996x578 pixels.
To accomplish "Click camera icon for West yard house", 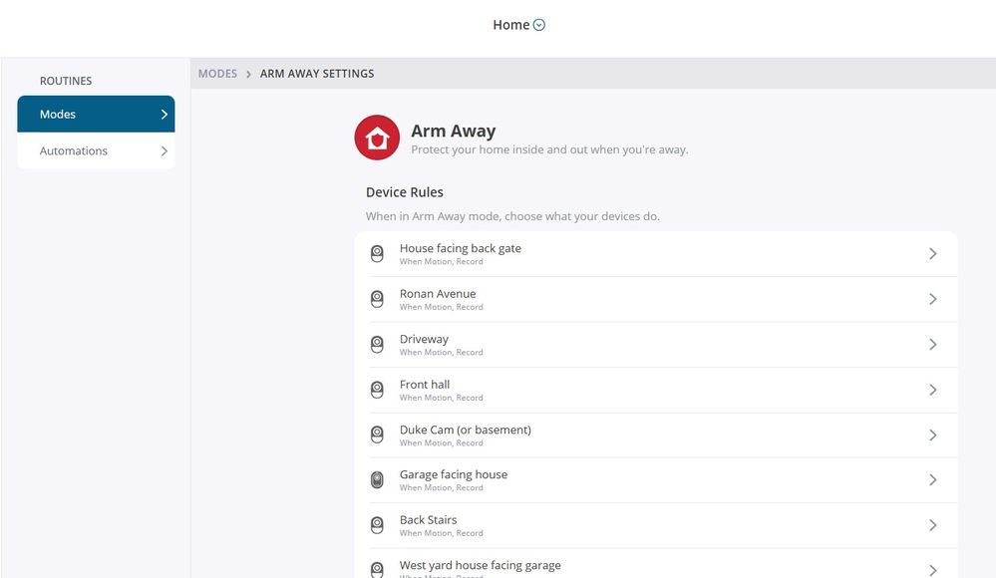I will point(377,570).
